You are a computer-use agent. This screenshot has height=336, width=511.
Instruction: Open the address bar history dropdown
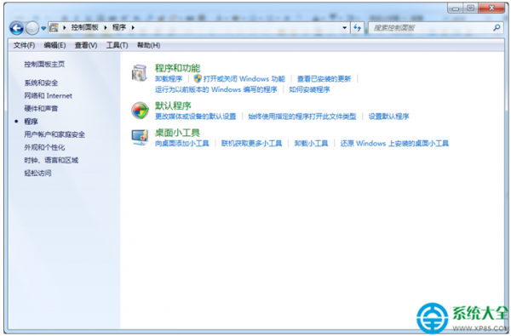click(x=344, y=28)
